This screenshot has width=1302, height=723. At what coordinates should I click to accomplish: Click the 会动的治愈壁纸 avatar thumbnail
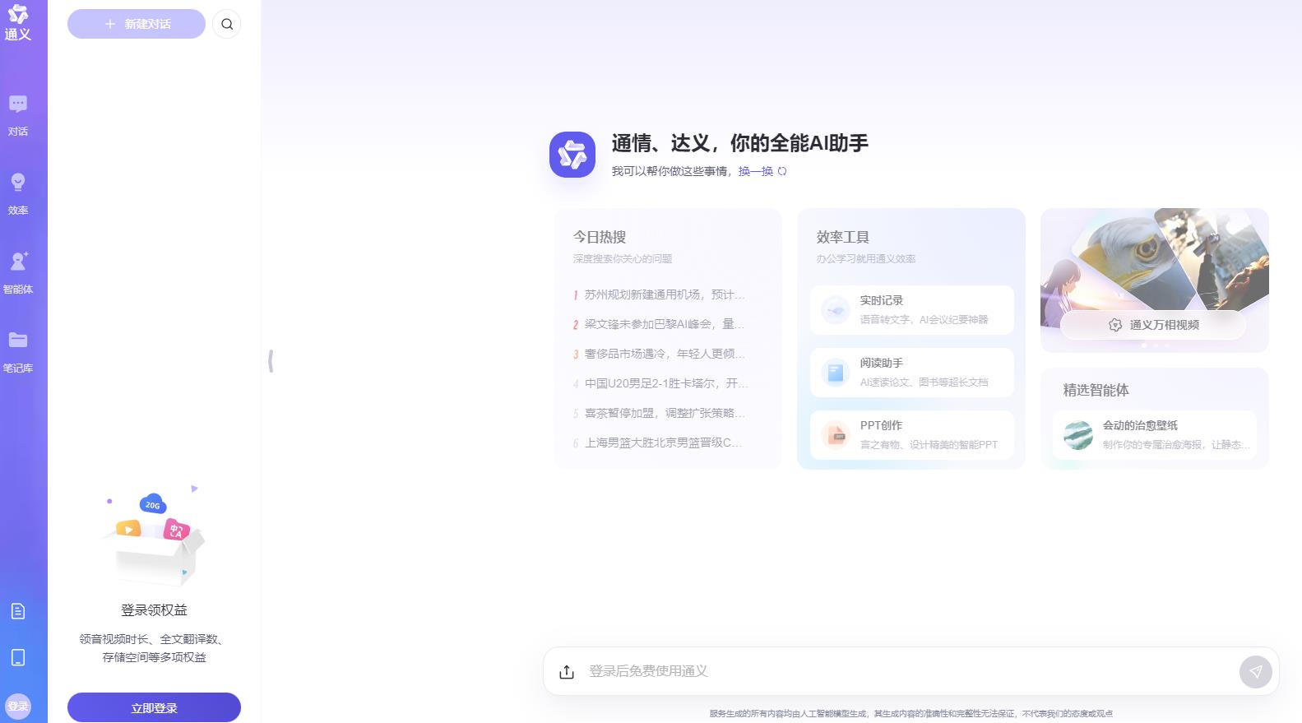pos(1078,435)
